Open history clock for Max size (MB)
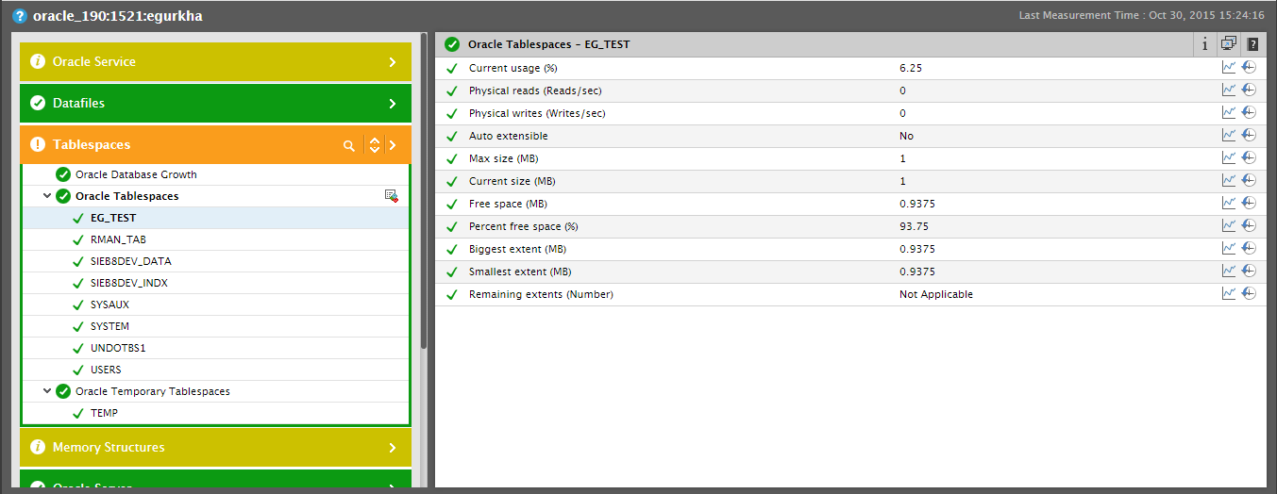Screen dimensions: 1277x494 click(1249, 157)
